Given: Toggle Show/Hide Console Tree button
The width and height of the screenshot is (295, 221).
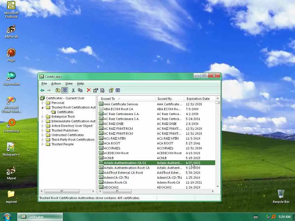Looking at the screenshot, I should [65, 90].
